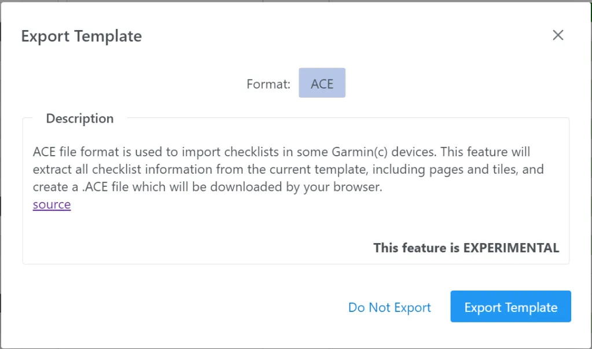Viewport: 592px width, 349px height.
Task: Click the Export Template dialog title
Action: (x=82, y=36)
